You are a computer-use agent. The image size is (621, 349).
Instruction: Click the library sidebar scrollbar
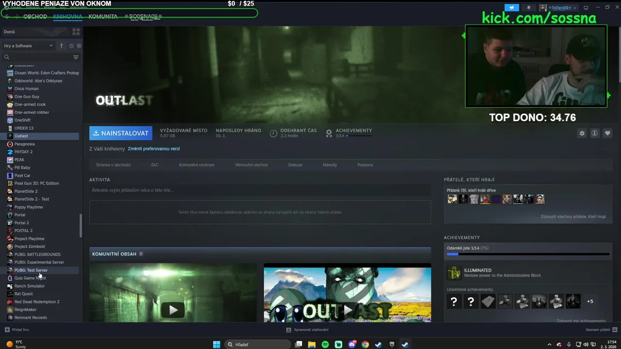(81, 225)
